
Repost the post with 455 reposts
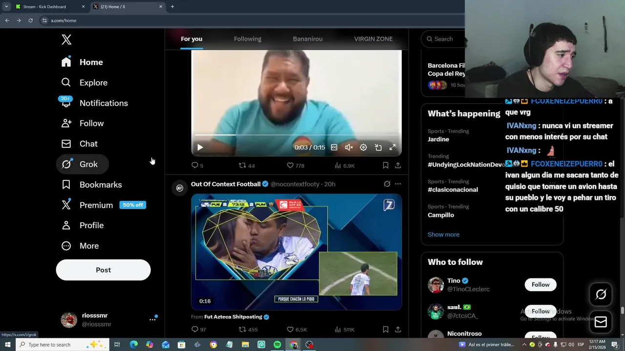click(x=248, y=330)
